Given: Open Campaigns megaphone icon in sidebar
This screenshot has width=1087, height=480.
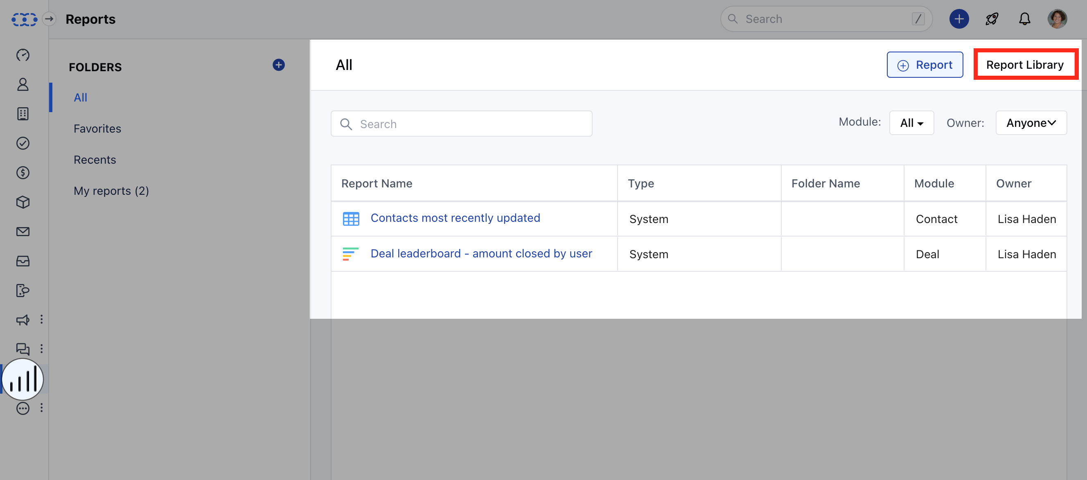Looking at the screenshot, I should pos(23,320).
